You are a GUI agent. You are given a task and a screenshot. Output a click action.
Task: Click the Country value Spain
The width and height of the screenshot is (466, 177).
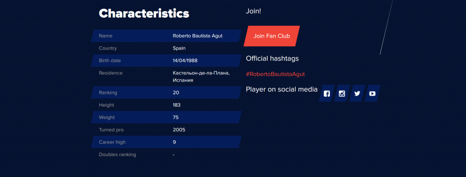coord(179,48)
